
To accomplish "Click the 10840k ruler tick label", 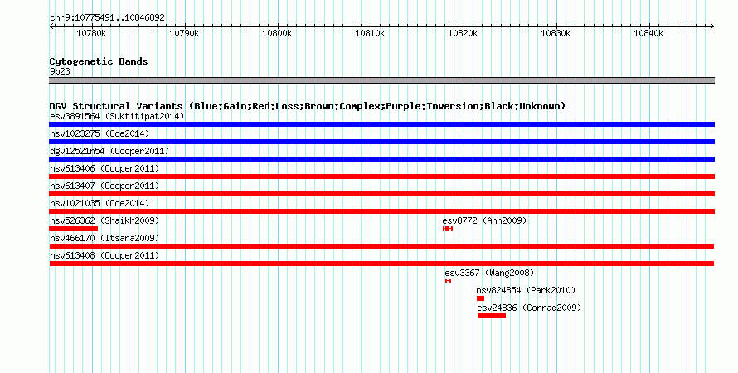I will pyautogui.click(x=648, y=33).
